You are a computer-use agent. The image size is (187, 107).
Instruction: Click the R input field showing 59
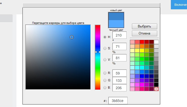tap(119, 73)
